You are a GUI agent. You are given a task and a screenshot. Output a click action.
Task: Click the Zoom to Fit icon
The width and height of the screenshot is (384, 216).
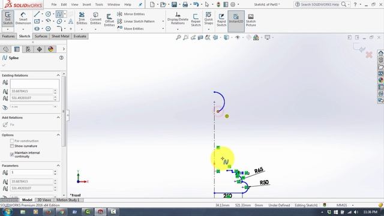click(x=178, y=37)
